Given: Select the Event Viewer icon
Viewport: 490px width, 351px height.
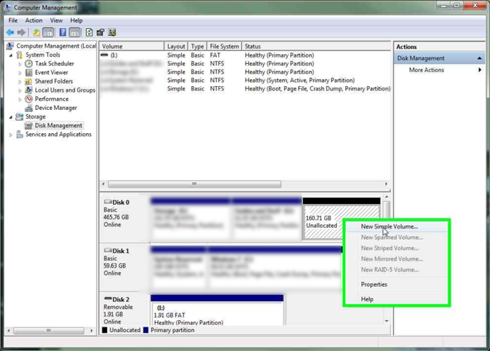Looking at the screenshot, I should coord(29,72).
